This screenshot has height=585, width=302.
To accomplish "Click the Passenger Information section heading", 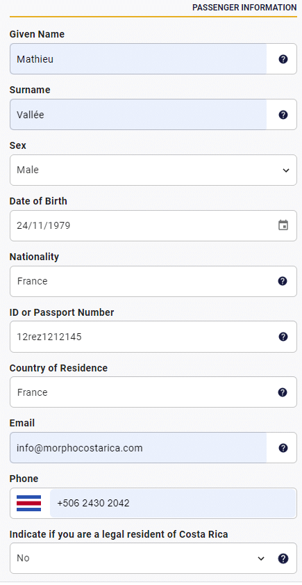I will point(244,8).
